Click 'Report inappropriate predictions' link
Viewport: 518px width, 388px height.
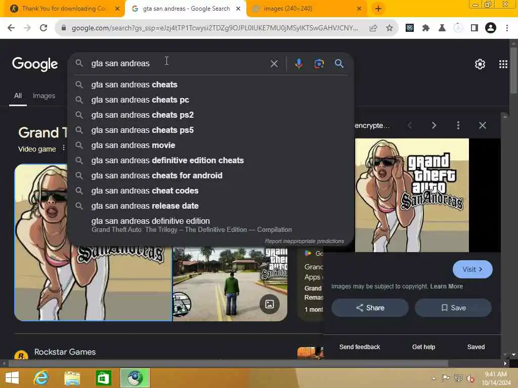pyautogui.click(x=304, y=241)
